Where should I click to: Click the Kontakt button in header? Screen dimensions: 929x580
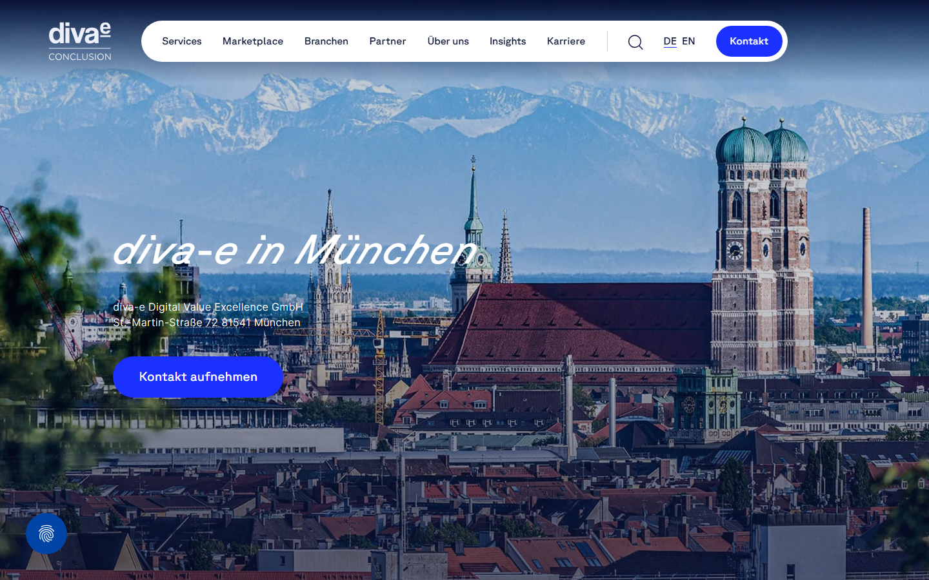coord(749,41)
